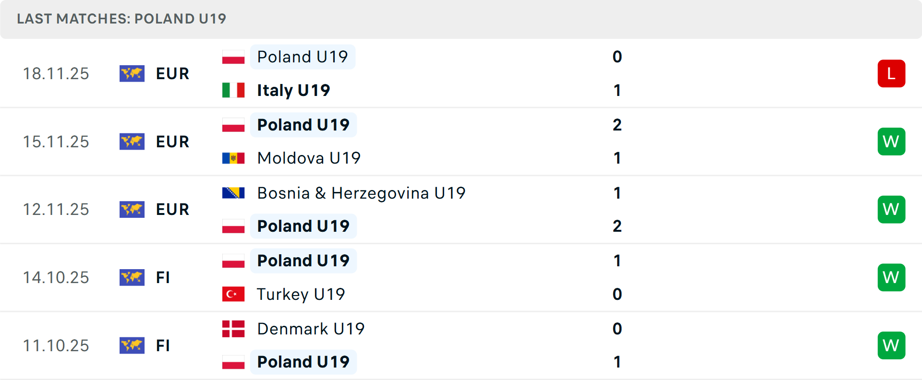Click the W badge for the Turkey match

[891, 277]
